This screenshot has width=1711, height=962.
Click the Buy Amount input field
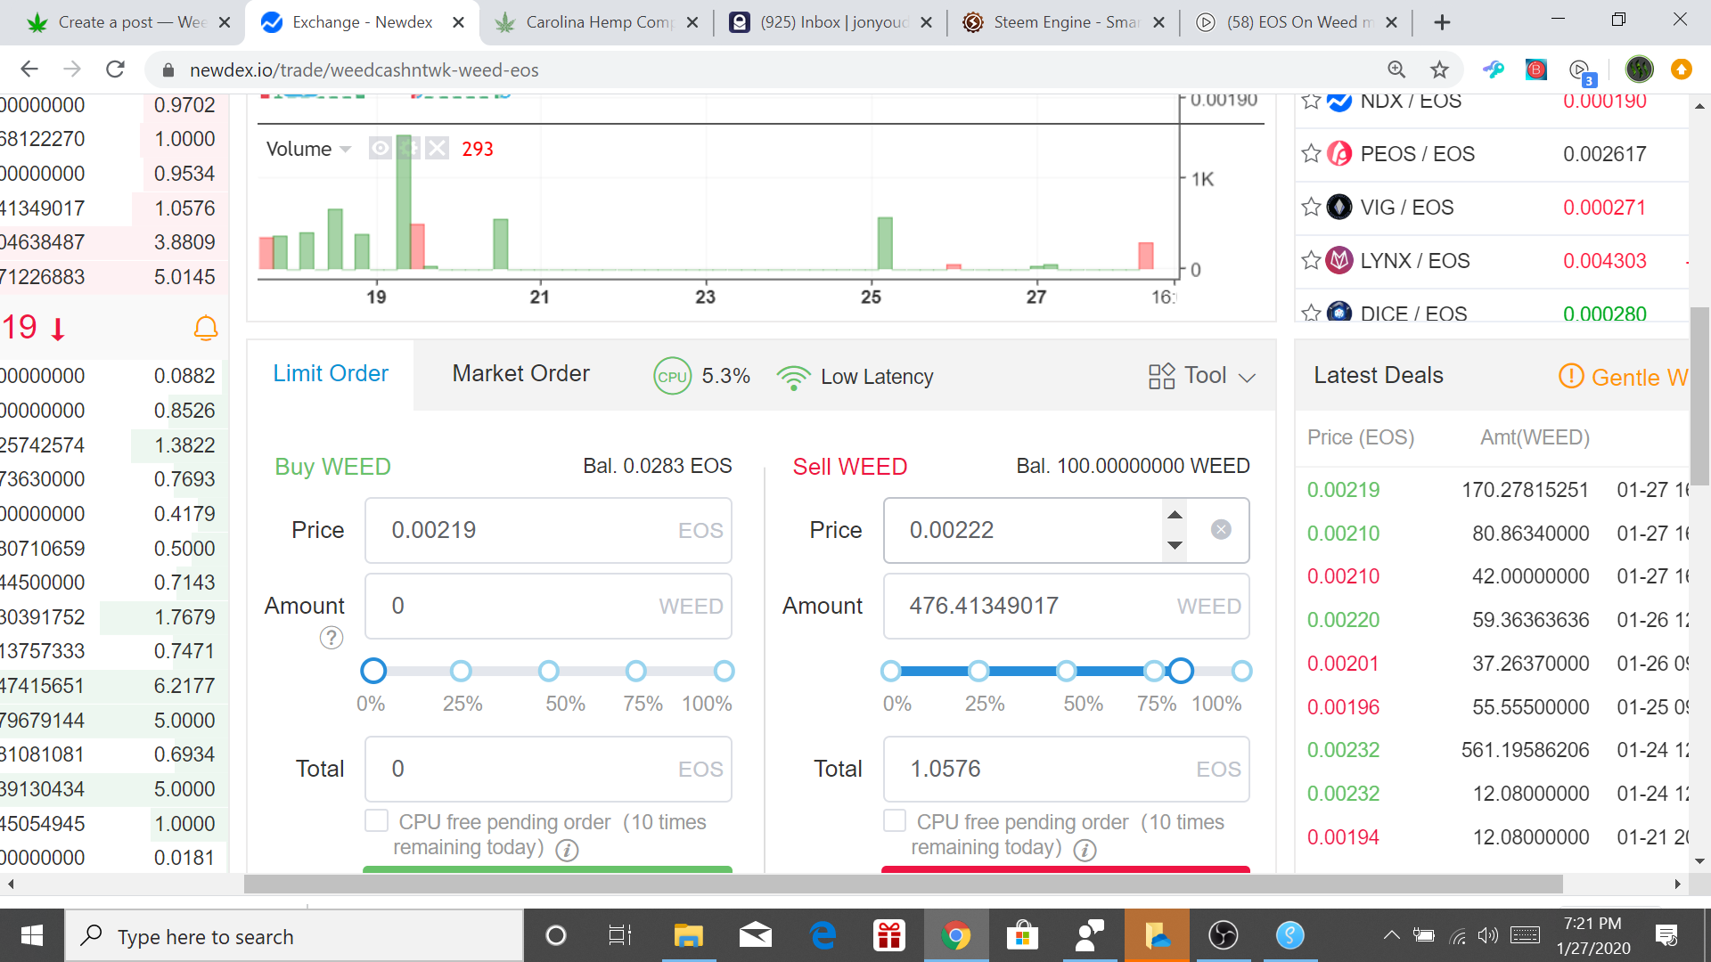coord(548,606)
